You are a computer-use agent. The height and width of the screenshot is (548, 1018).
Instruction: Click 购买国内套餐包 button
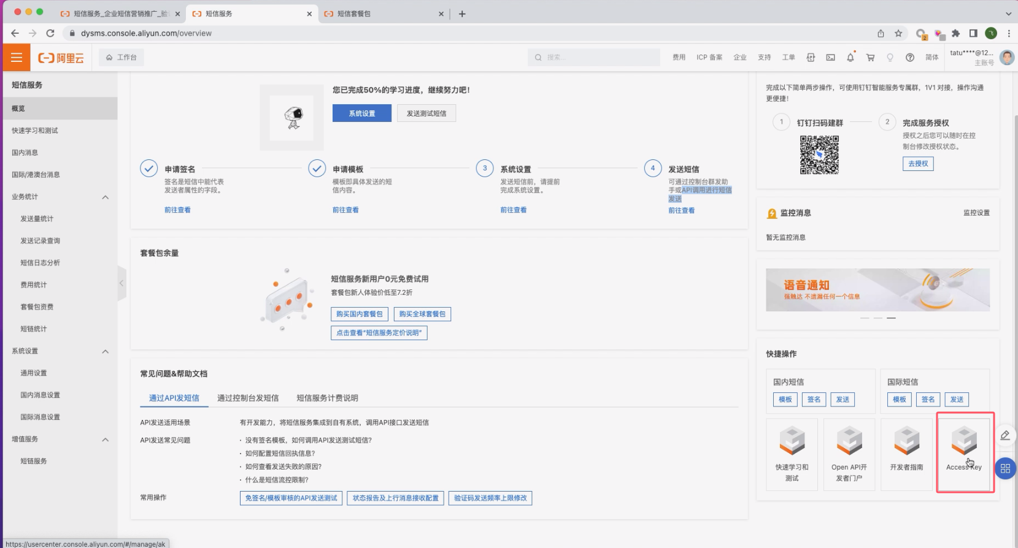(359, 314)
